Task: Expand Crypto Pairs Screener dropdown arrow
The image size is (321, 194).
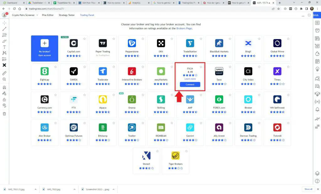Action: pyautogui.click(x=37, y=15)
